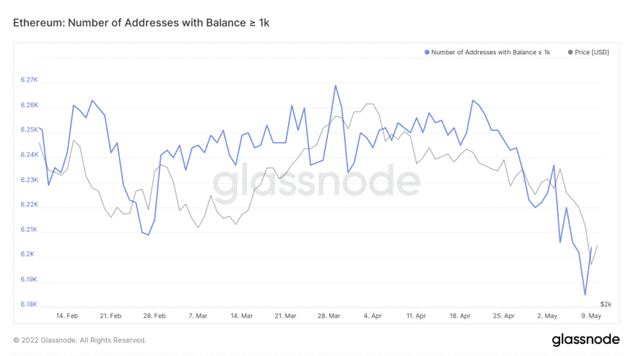Screen dimensions: 633x356
Task: Click the blue legend dot for Number of Addresses
Action: tap(427, 53)
